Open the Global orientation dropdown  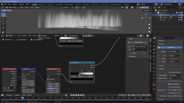(x=66, y=7)
